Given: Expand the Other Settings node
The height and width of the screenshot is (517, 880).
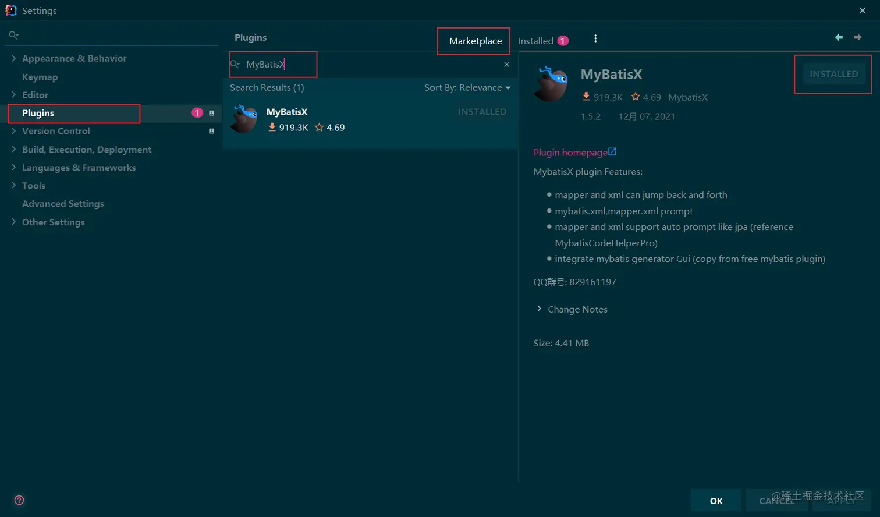Looking at the screenshot, I should [x=13, y=222].
